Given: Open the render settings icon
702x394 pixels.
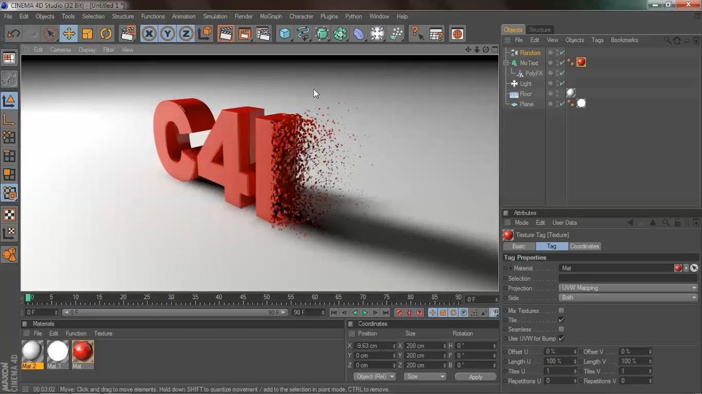Looking at the screenshot, I should (264, 34).
